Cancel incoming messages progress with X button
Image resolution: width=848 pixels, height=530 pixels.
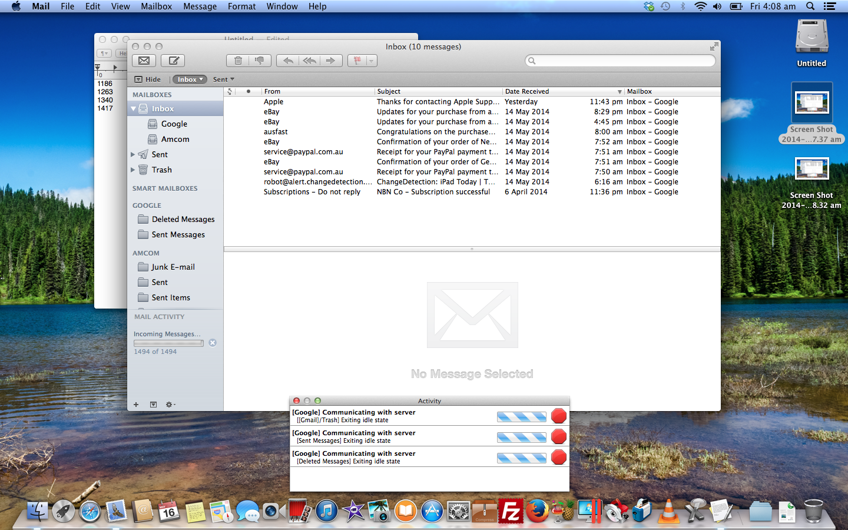coord(213,343)
